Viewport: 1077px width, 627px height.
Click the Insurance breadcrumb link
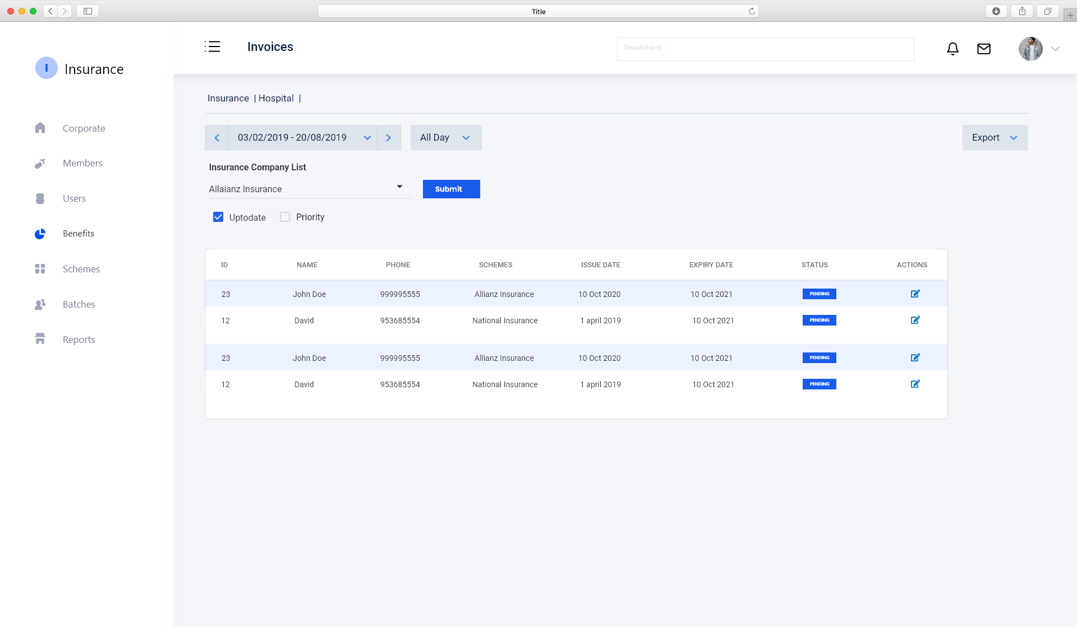click(x=228, y=98)
